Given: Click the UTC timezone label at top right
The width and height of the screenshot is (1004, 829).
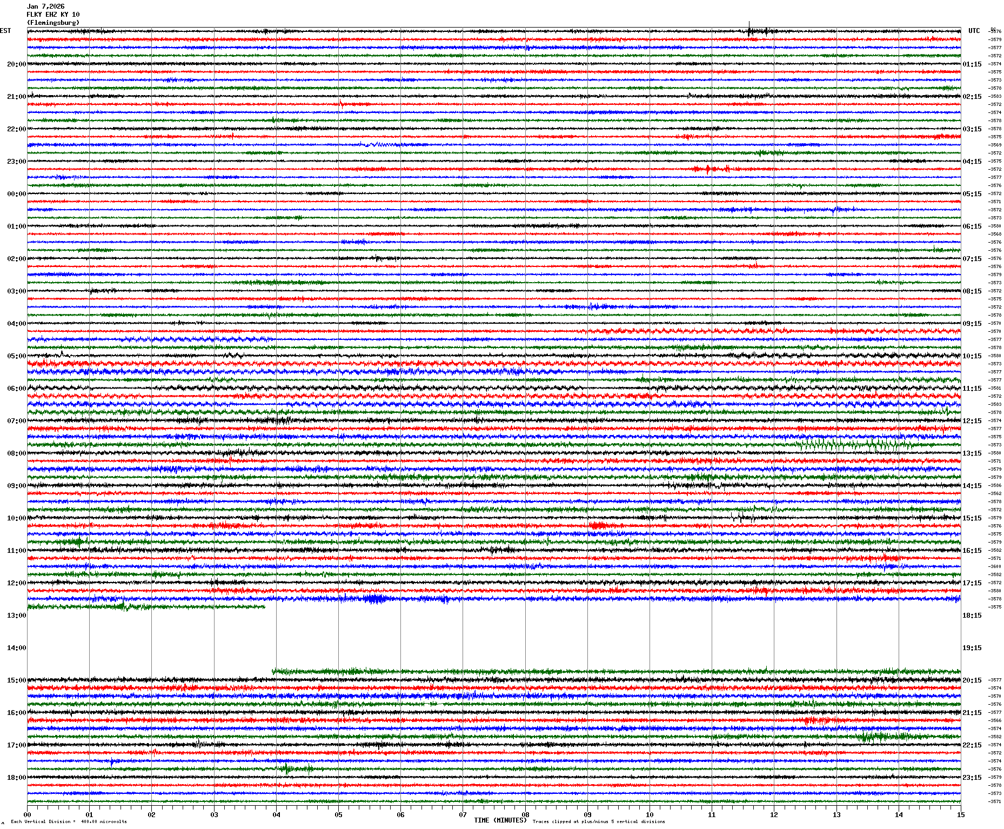Looking at the screenshot, I should click(974, 31).
